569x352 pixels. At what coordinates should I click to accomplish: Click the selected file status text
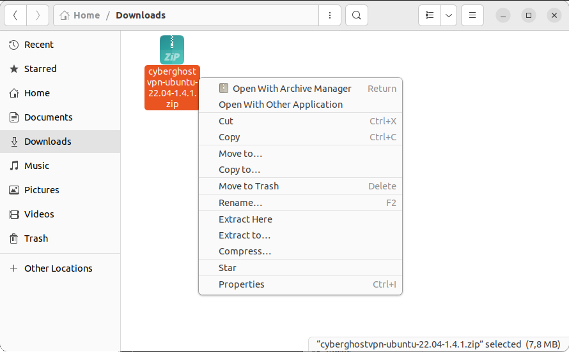pos(439,344)
